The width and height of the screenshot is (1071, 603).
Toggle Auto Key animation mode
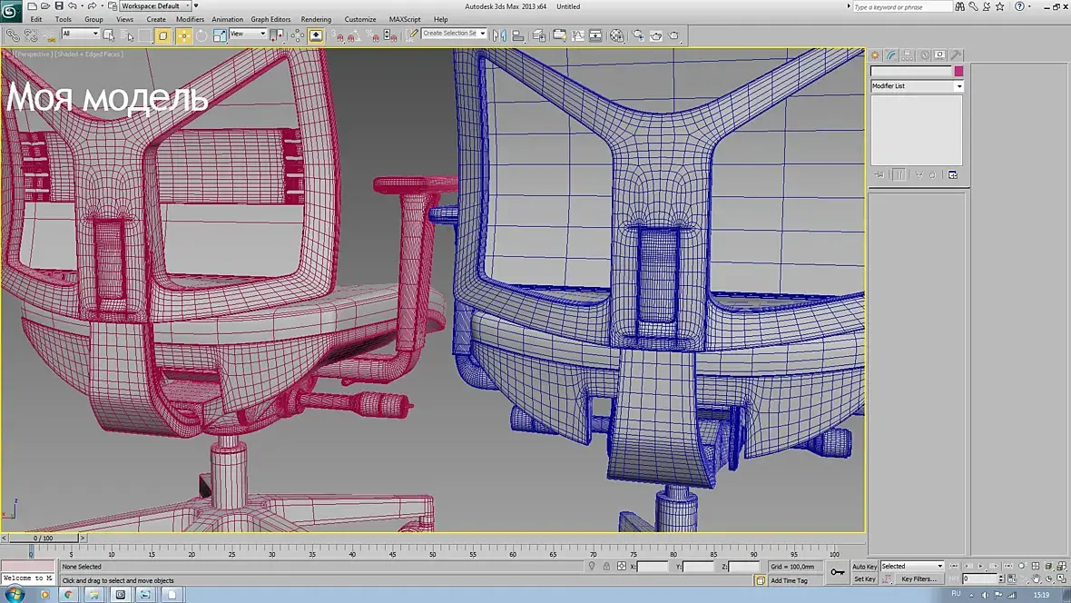click(864, 566)
